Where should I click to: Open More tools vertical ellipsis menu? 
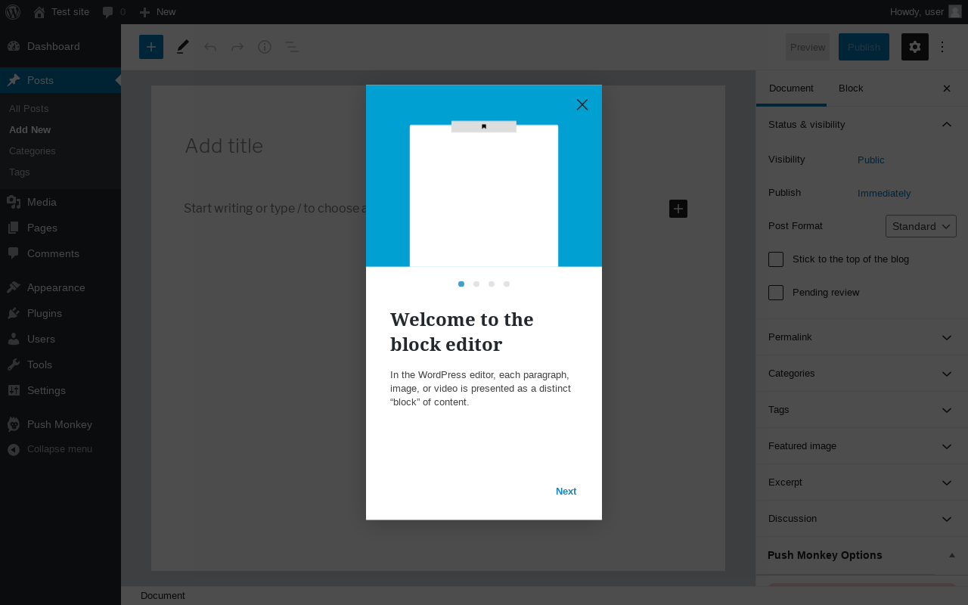pyautogui.click(x=942, y=47)
